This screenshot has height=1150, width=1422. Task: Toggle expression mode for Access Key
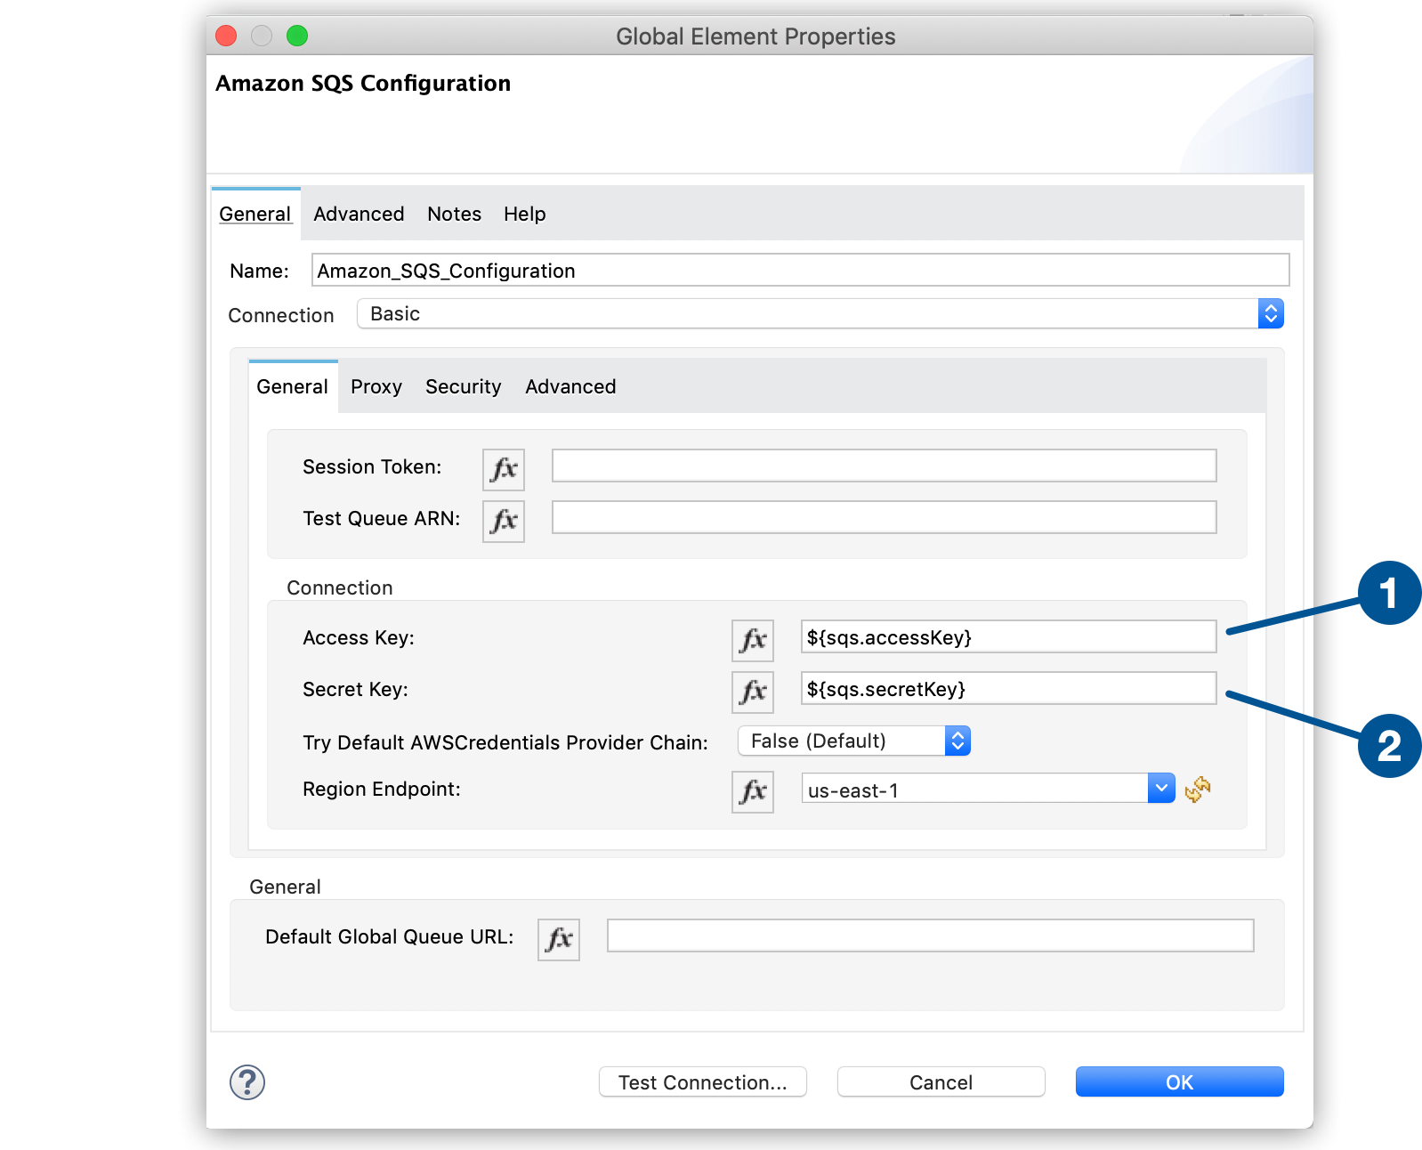pos(752,640)
